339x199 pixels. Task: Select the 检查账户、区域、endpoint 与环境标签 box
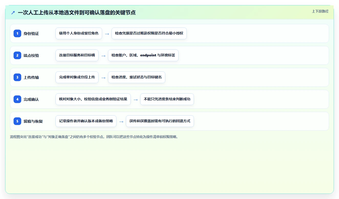tap(143, 55)
